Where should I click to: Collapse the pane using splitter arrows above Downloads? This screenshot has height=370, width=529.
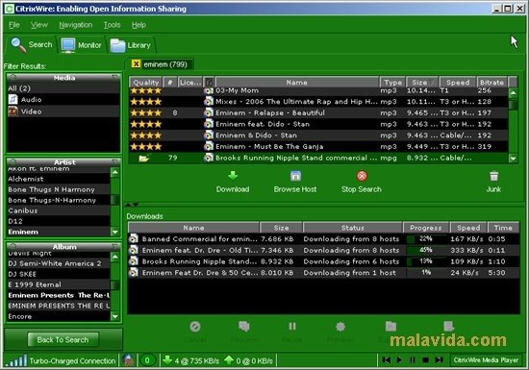132,205
